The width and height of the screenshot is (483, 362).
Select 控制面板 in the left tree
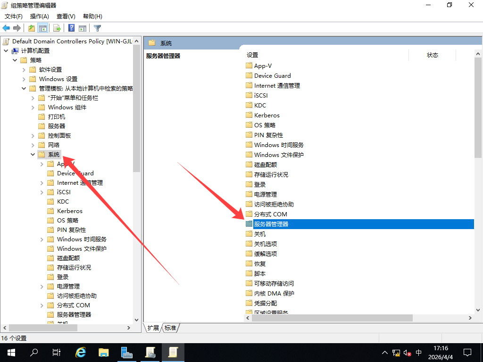(59, 136)
